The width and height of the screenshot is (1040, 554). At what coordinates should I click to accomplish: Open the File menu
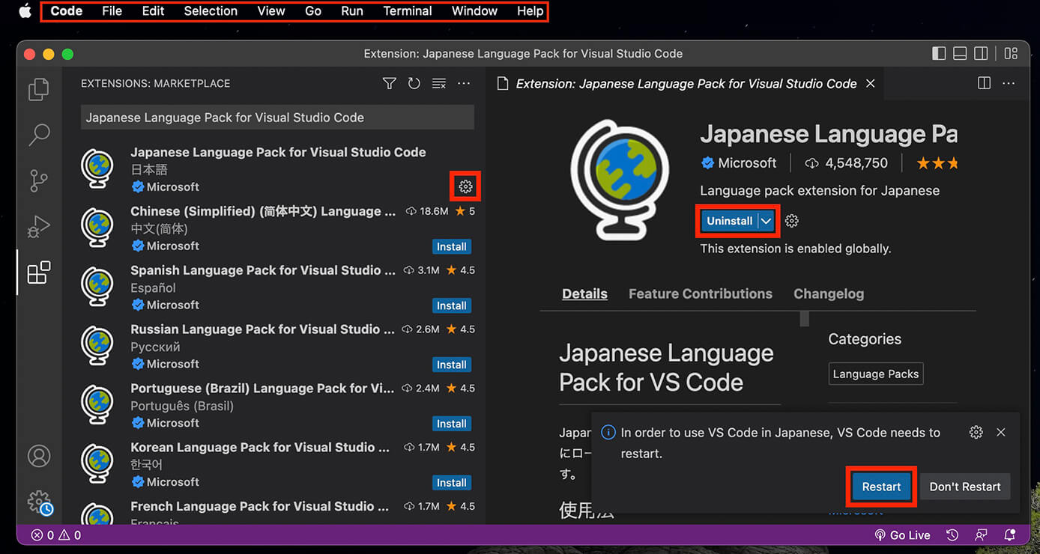pyautogui.click(x=112, y=11)
